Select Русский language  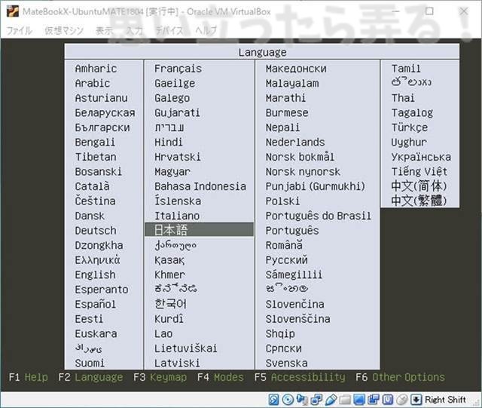[286, 260]
